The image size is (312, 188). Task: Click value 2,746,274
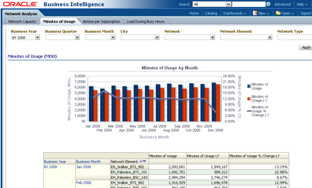coord(219,178)
